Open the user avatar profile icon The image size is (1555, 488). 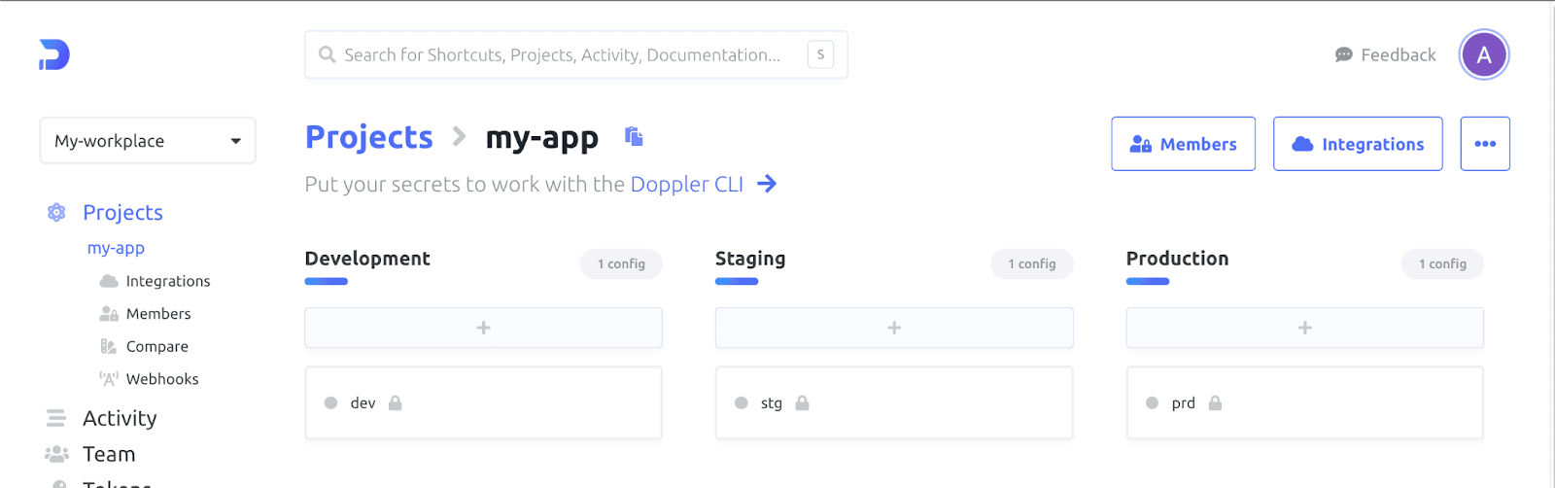tap(1483, 55)
